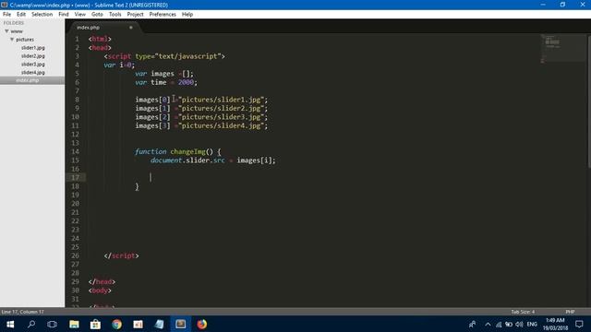Screen dimensions: 591x332
Task: Close the index.php tab with its dot button
Action: coord(131,28)
